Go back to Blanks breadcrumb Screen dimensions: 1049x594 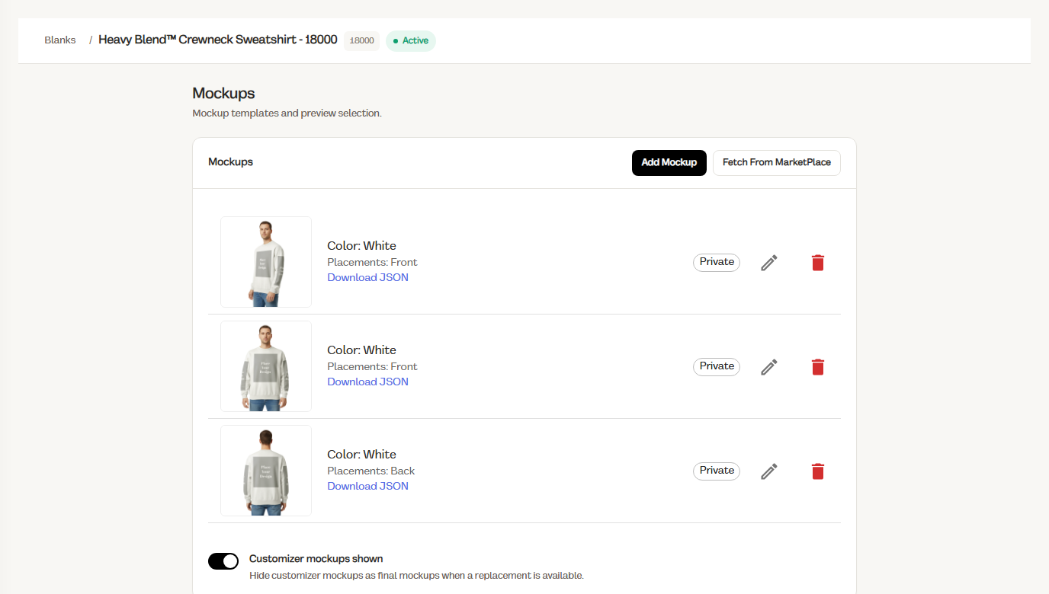pos(60,40)
